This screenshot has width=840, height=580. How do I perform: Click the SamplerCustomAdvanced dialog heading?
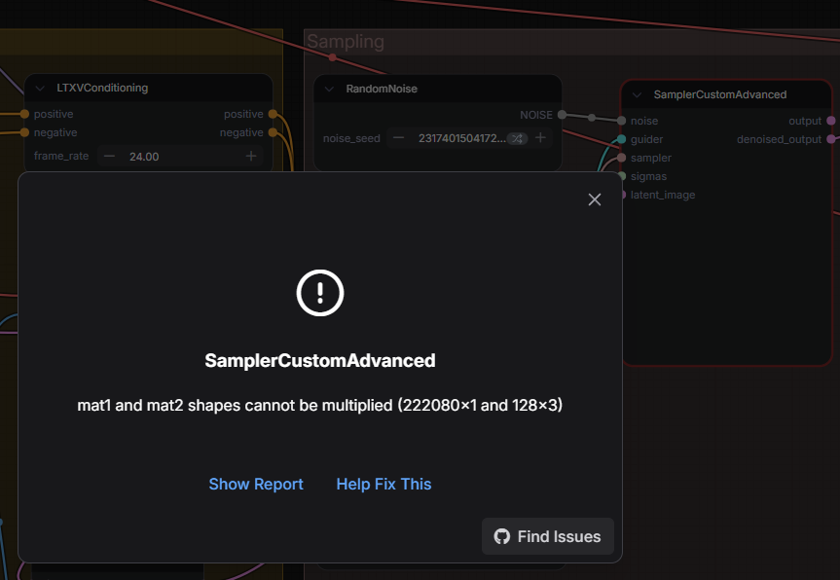[320, 360]
